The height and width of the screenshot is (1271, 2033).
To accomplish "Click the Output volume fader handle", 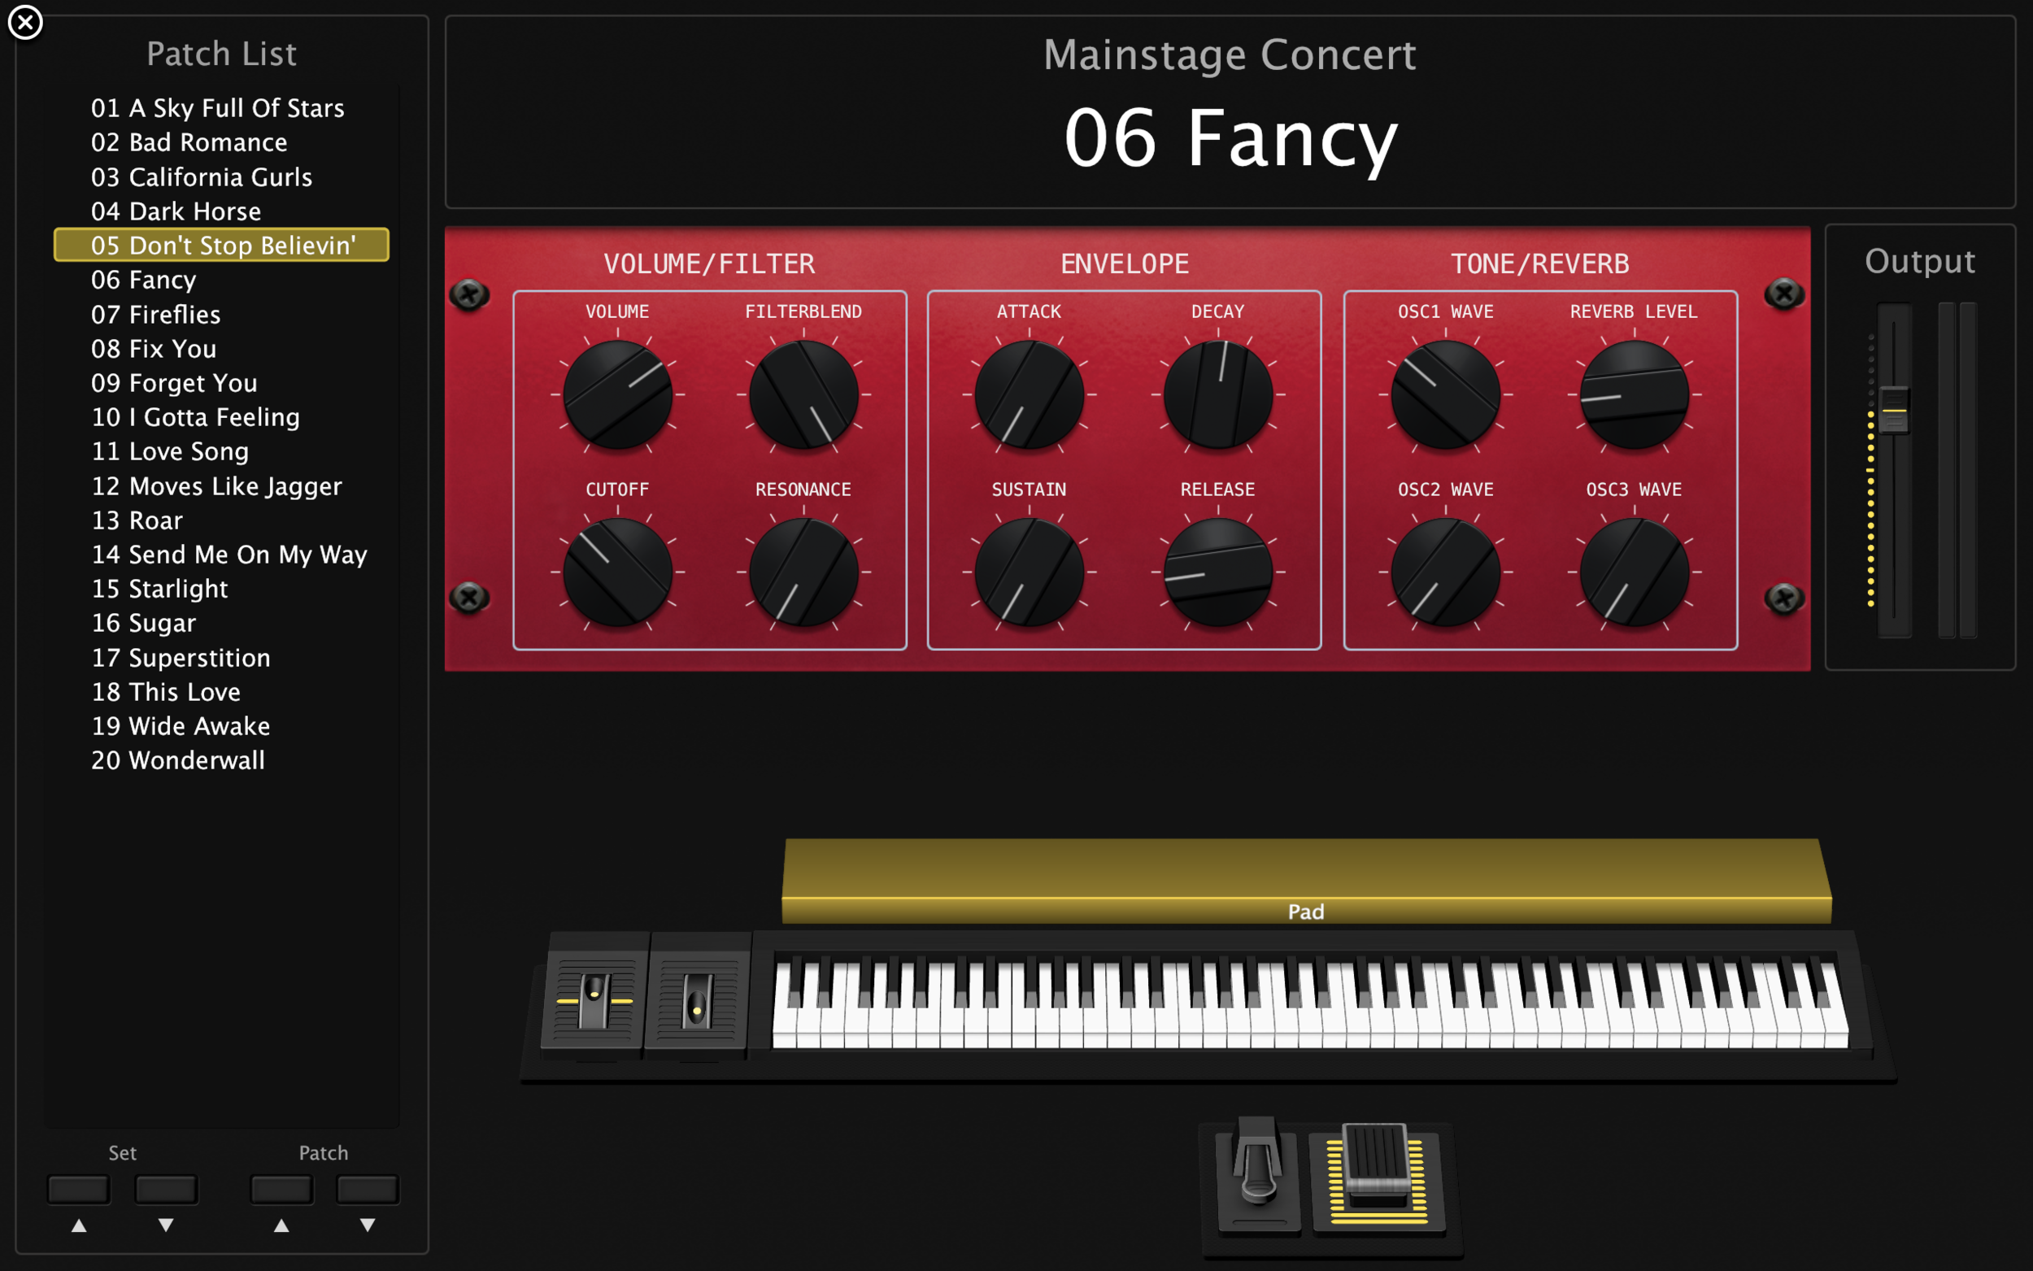I will tap(1893, 409).
